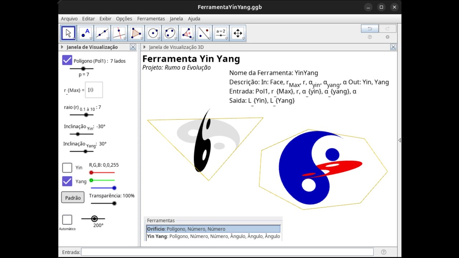Viewport: 459px width, 258px height.
Task: Open the Janela menu
Action: point(176,19)
